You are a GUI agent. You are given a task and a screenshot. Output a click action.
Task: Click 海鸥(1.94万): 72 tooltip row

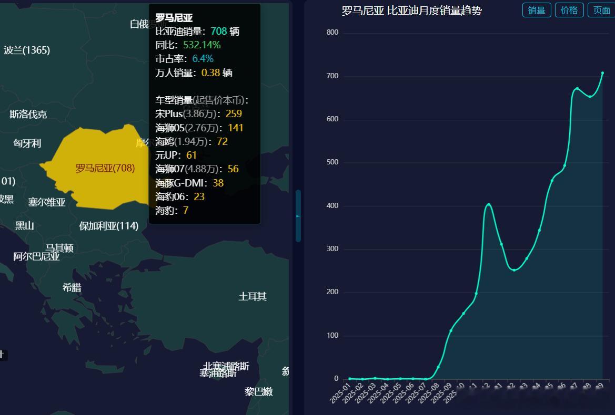tap(191, 142)
